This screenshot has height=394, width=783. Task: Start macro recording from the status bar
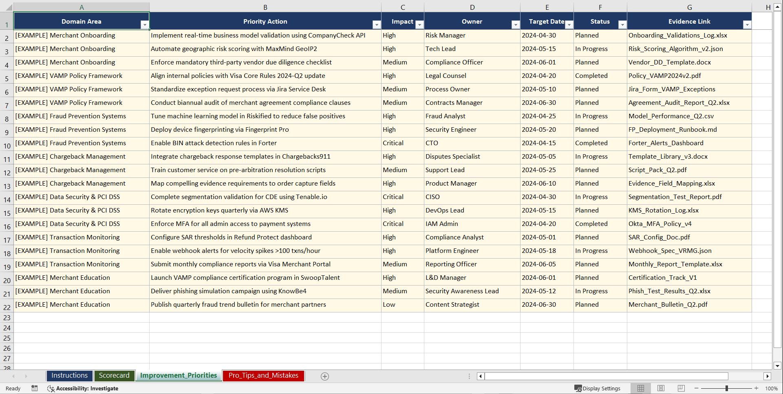35,388
